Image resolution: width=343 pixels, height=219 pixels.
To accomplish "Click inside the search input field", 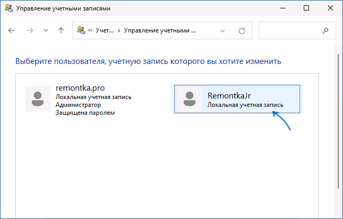I will tap(297, 30).
